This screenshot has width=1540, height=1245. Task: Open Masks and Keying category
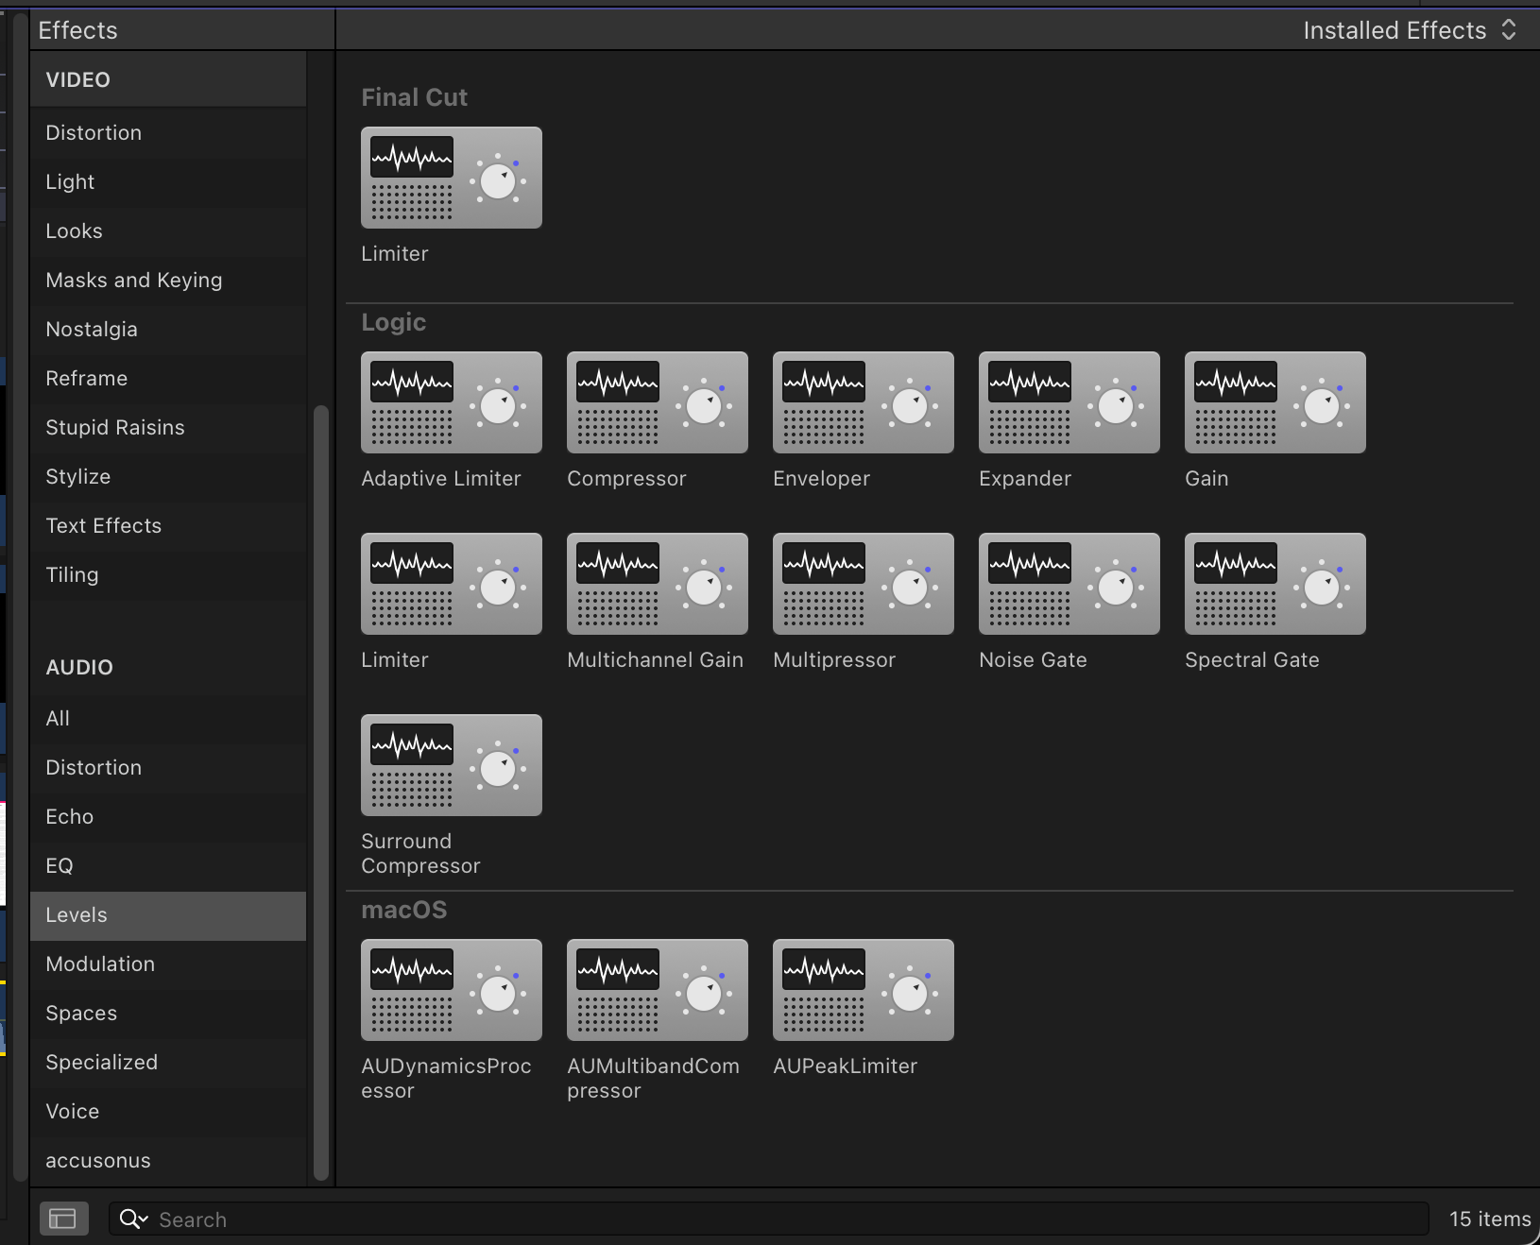coord(168,280)
